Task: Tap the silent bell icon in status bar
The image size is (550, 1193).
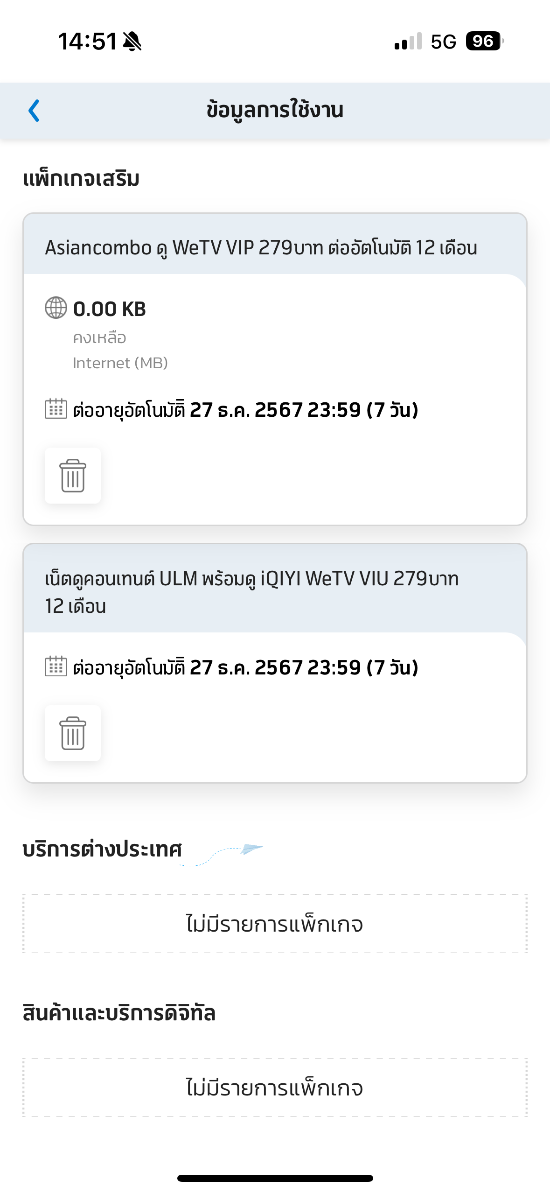Action: 132,41
